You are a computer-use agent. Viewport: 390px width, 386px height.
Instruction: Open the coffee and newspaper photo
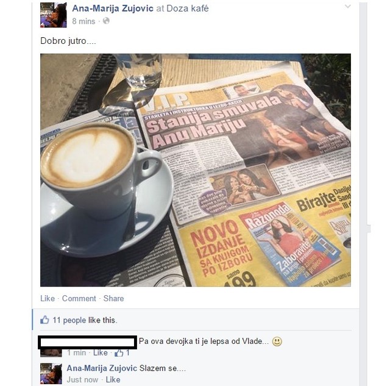tap(196, 170)
